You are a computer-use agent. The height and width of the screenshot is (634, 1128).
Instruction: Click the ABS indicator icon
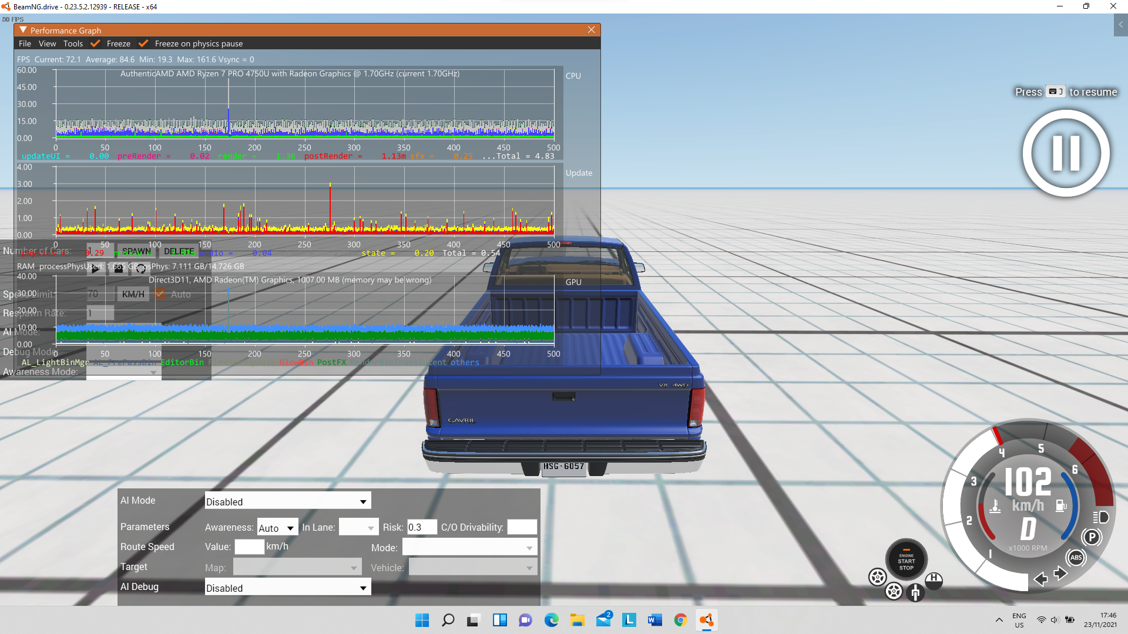(x=1076, y=558)
